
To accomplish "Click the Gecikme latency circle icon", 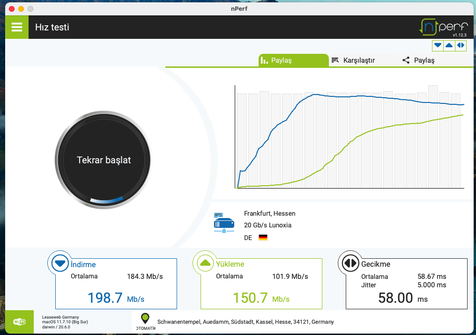I will (x=350, y=263).
